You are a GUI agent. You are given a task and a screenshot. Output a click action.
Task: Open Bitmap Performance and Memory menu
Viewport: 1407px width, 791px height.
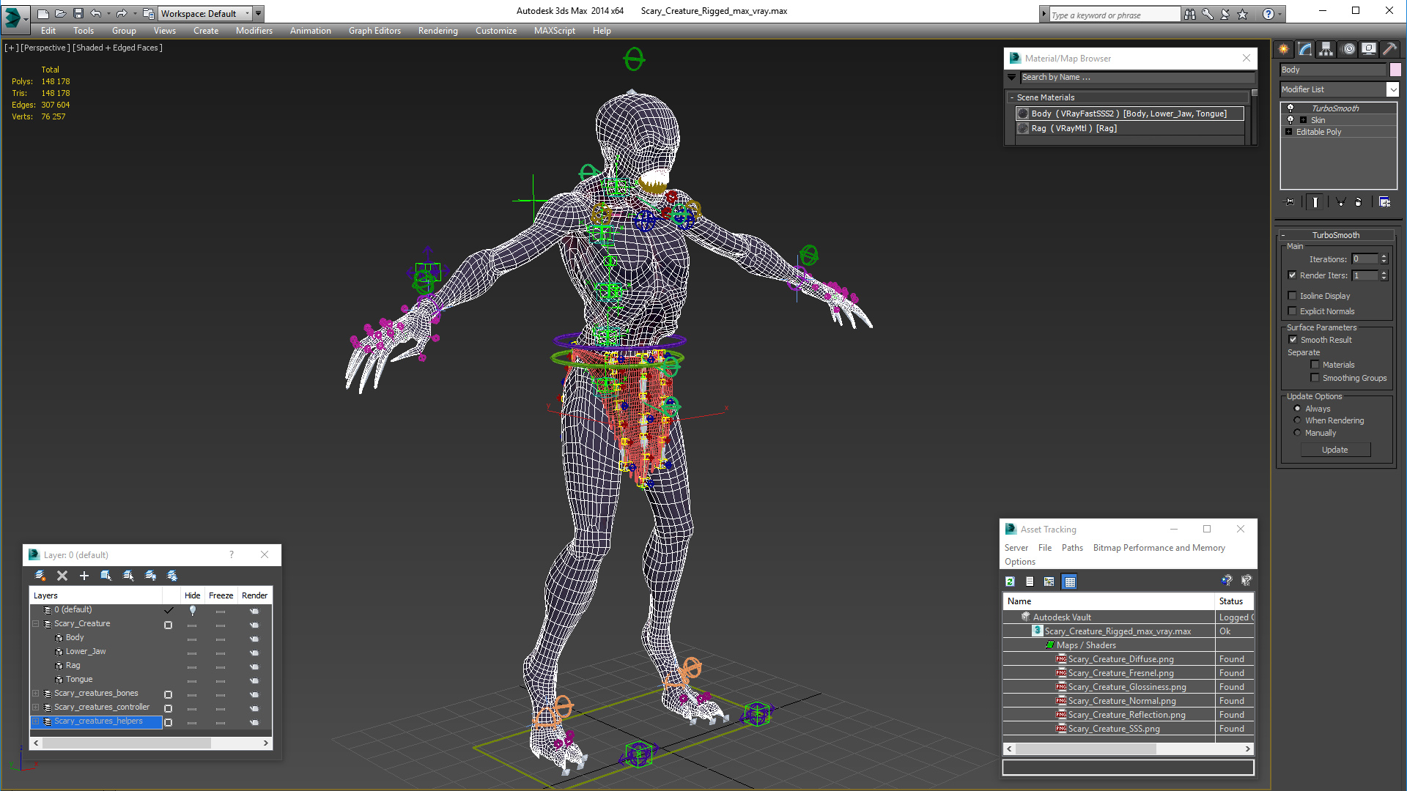[x=1159, y=548]
